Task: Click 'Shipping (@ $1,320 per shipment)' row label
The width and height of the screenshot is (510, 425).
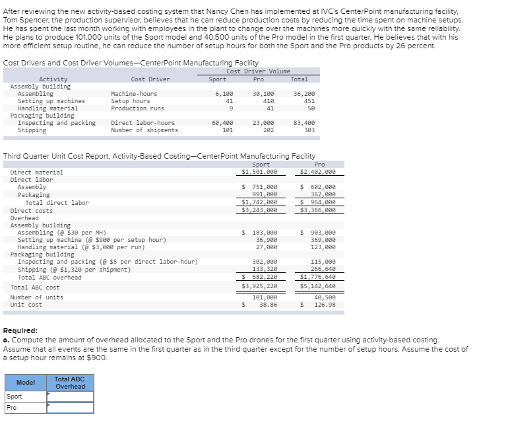Action: point(74,270)
